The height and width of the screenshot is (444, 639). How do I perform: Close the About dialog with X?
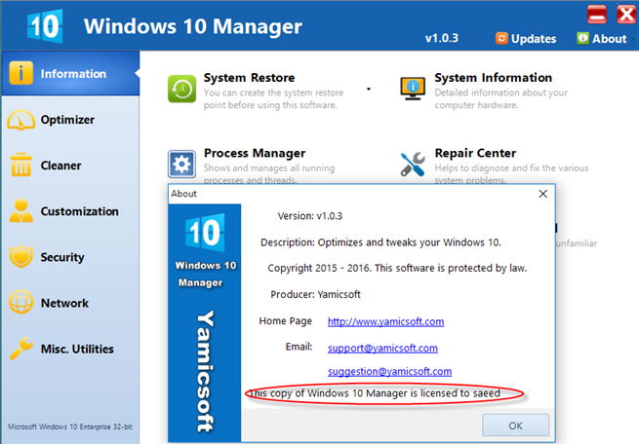(543, 194)
